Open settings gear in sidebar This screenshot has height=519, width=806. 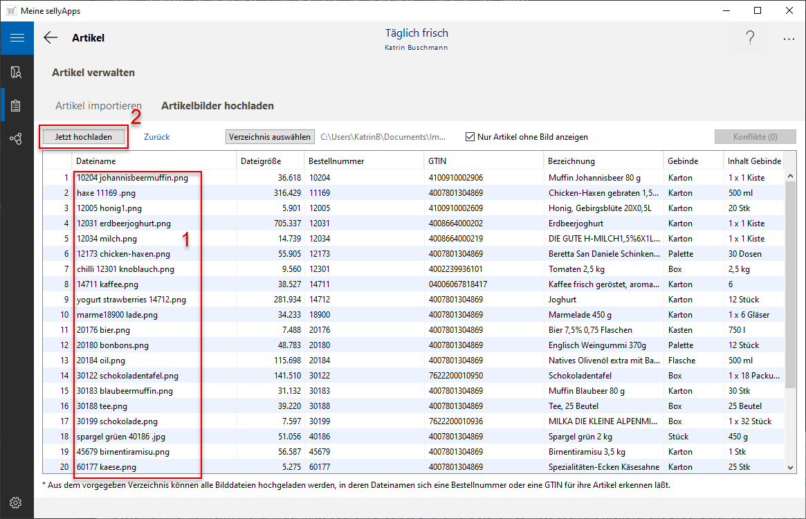click(17, 502)
